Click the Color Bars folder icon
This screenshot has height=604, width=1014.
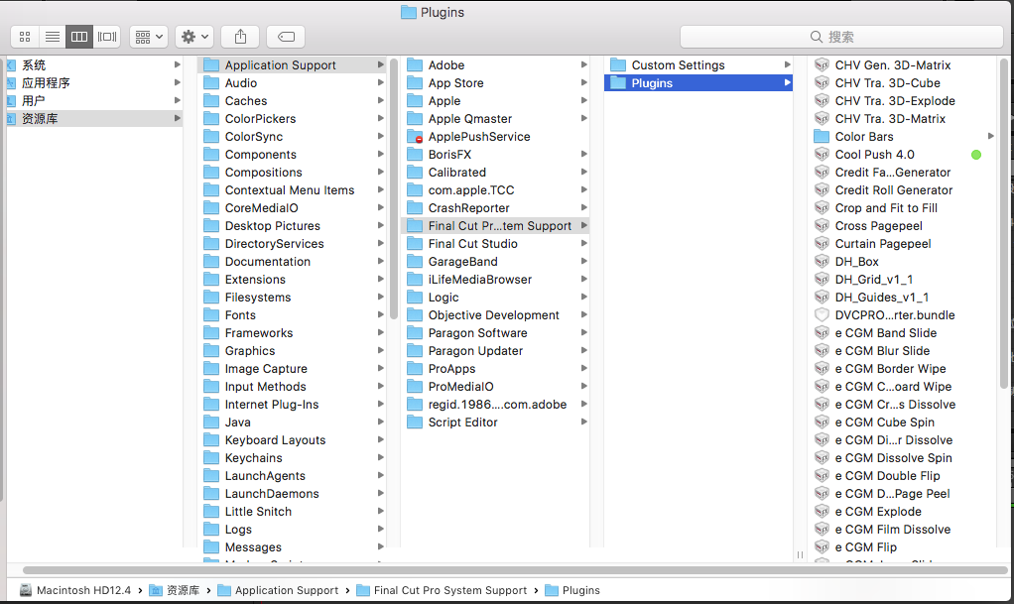click(822, 137)
